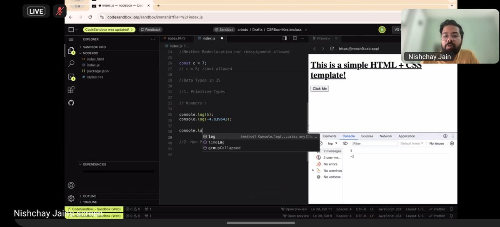This screenshot has width=500, height=227.
Task: Click the notifications bell in status bar
Action: [x=450, y=210]
